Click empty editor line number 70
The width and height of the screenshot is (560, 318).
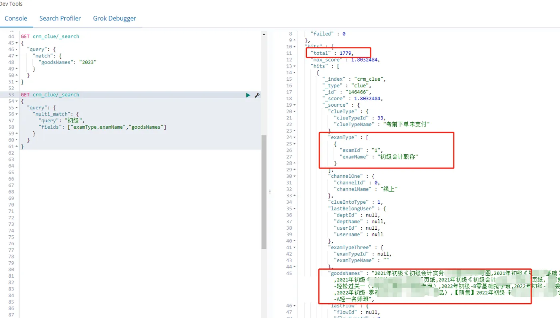(x=11, y=205)
